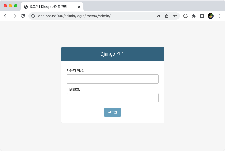Screen dimensions: 225x151
Task: Minimize window with yellow button
Action: 10,6
